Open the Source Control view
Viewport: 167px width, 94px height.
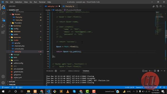click(3, 20)
